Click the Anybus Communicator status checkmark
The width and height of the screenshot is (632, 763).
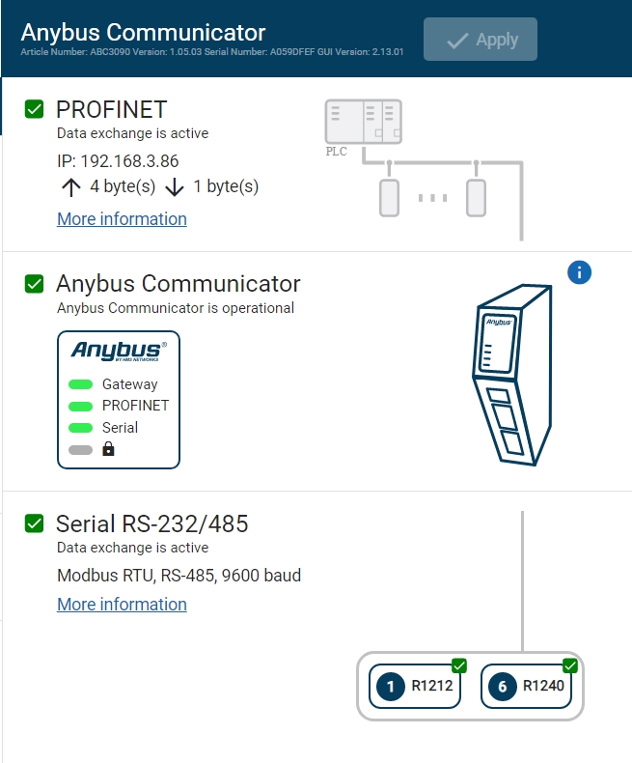pos(35,284)
